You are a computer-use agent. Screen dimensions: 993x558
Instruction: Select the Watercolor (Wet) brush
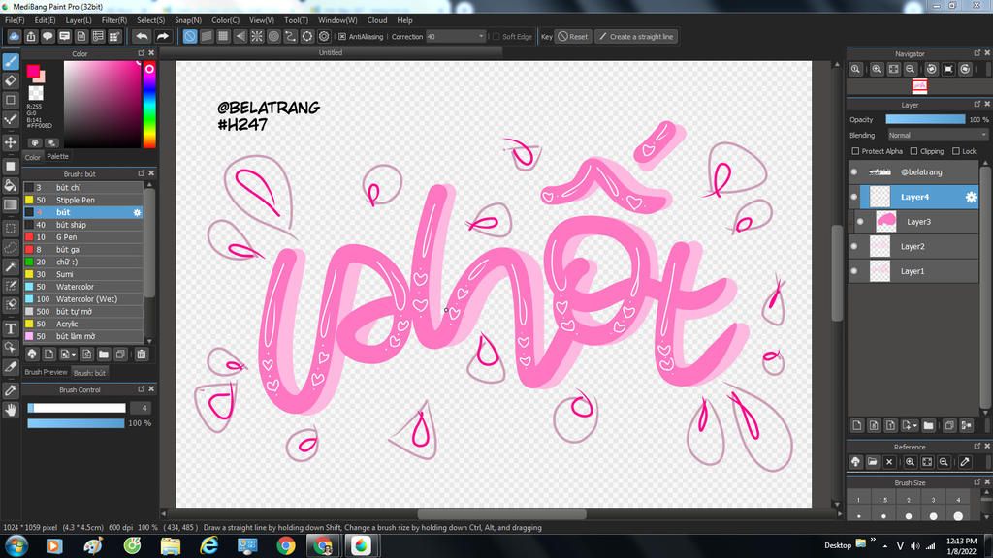pos(83,299)
